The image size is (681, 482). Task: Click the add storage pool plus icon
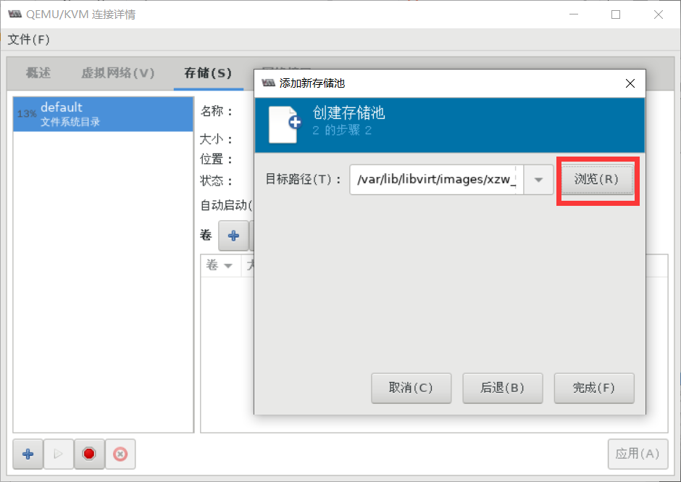click(28, 454)
